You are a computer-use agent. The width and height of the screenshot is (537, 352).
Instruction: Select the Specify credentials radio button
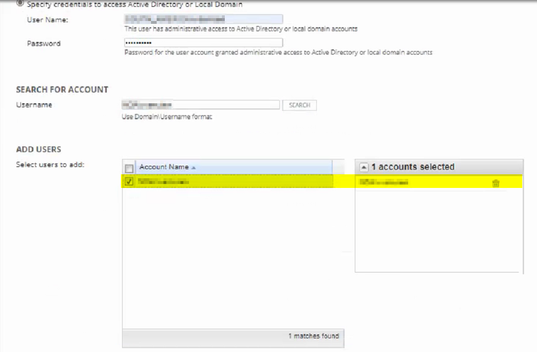(20, 3)
